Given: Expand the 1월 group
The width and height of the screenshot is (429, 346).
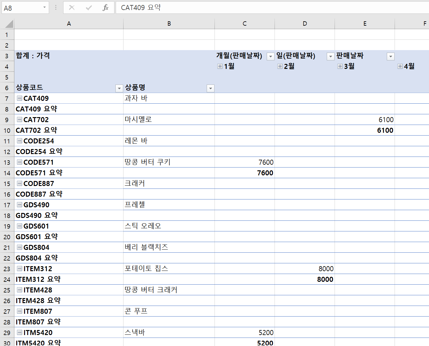Looking at the screenshot, I should (220, 66).
